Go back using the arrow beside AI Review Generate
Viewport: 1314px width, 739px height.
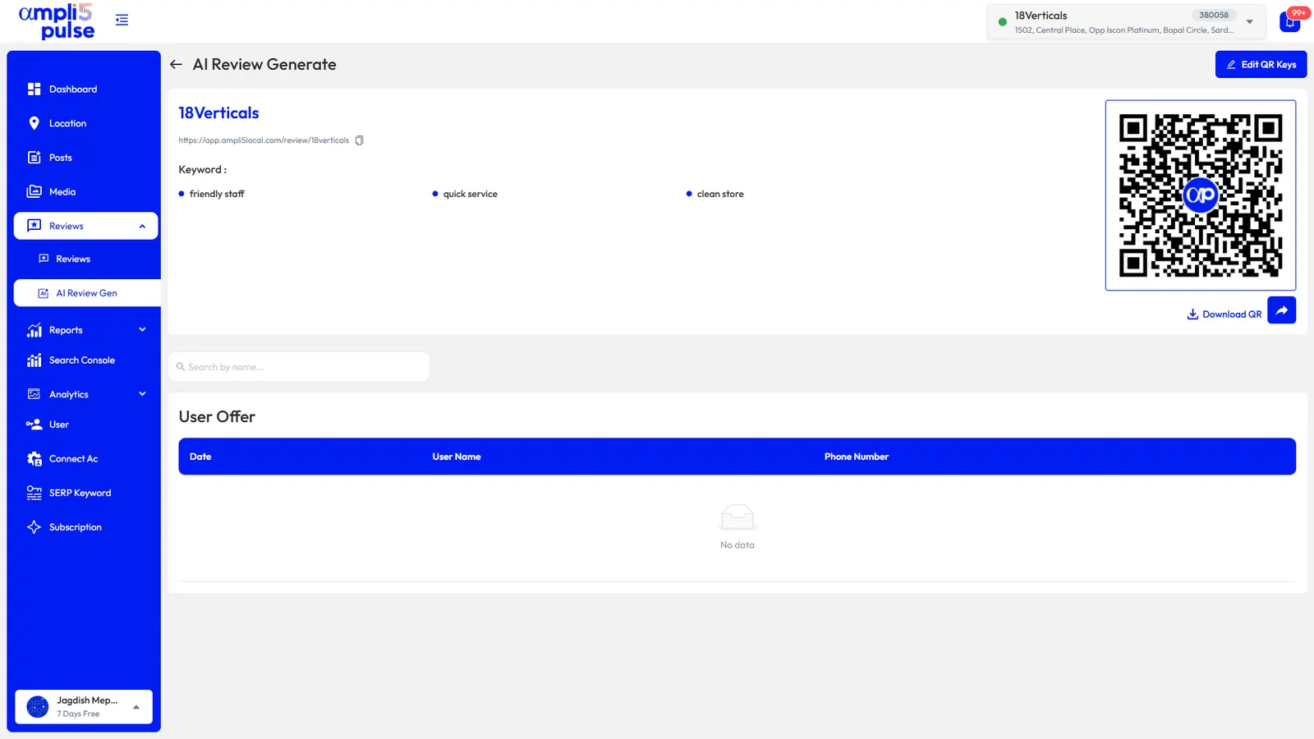click(176, 64)
